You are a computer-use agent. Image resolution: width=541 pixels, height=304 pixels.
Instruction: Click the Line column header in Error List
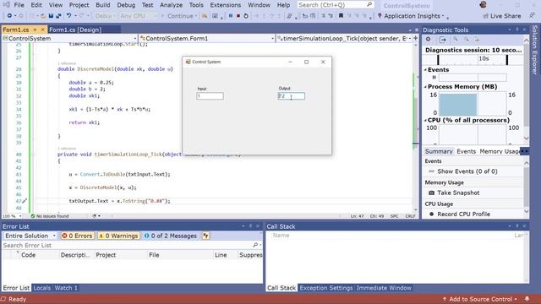click(x=221, y=255)
